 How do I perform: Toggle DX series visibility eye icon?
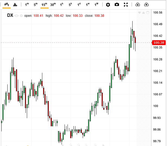coord(17,16)
